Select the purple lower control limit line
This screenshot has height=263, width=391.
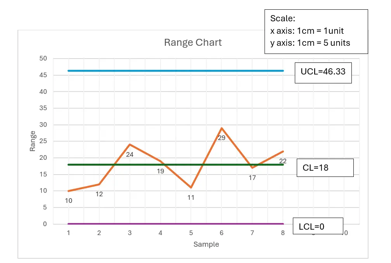(x=175, y=224)
